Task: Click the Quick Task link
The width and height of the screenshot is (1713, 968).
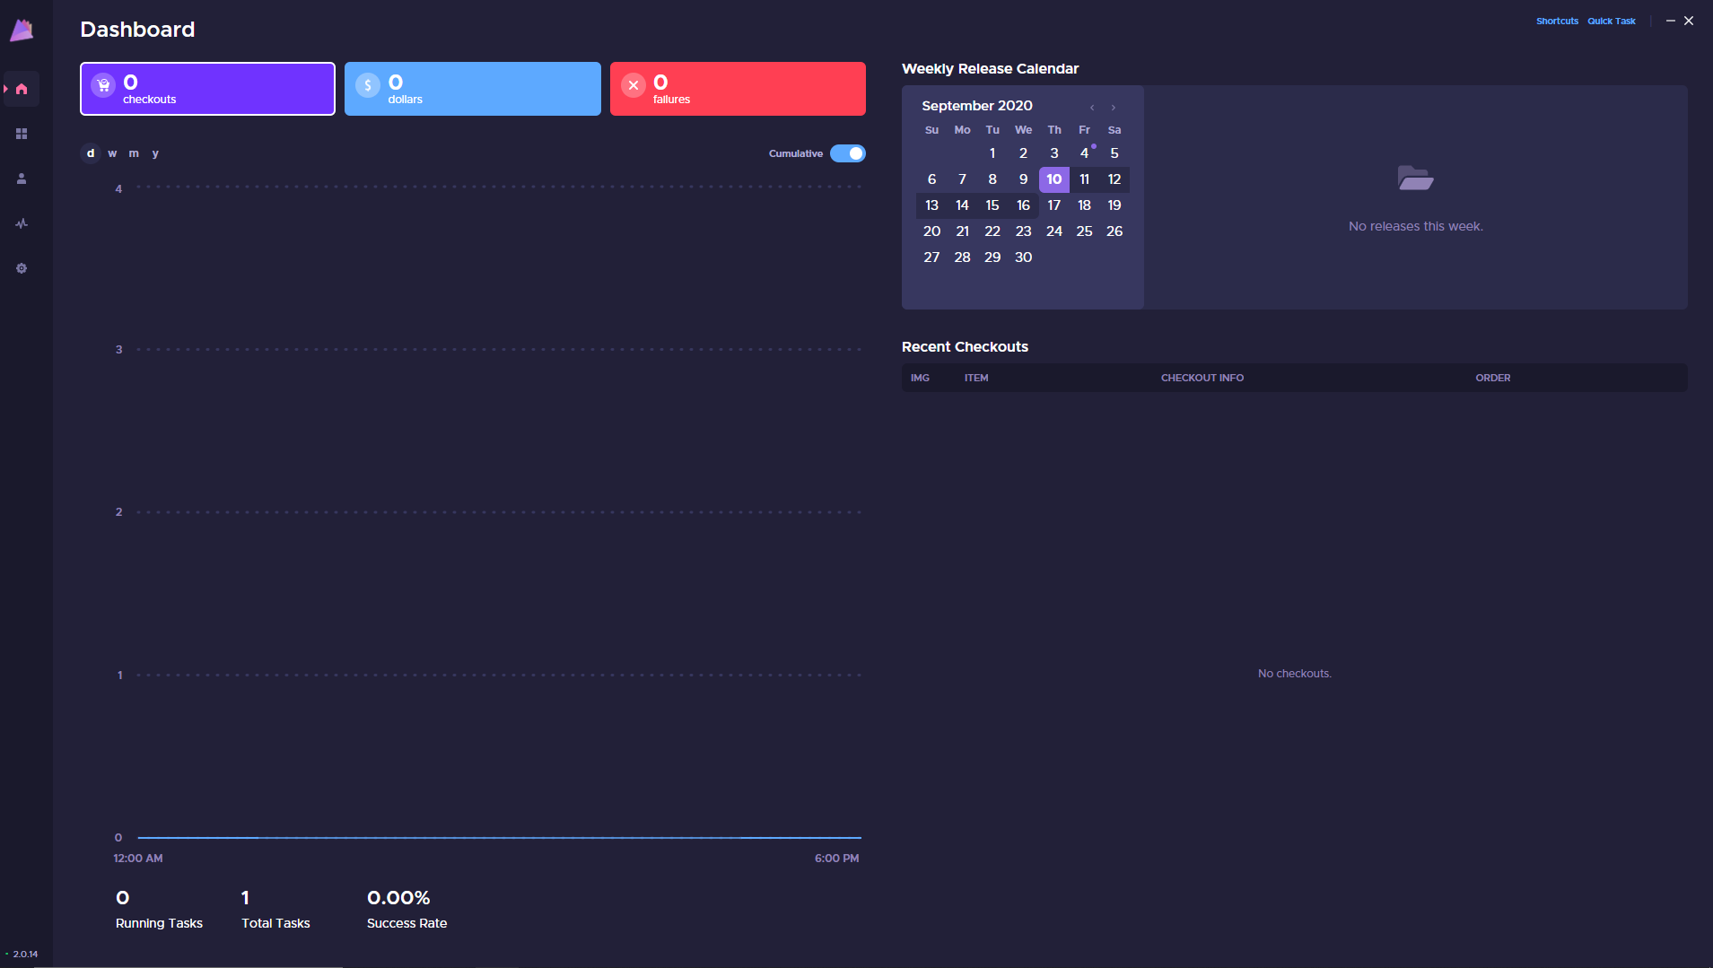Action: pyautogui.click(x=1612, y=21)
